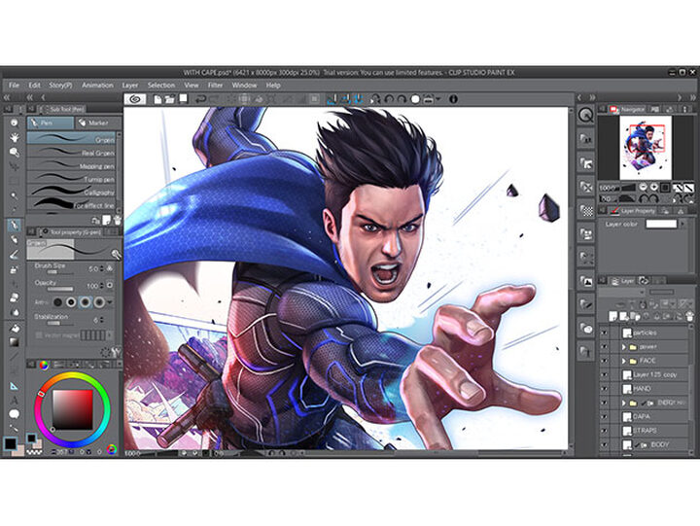Hide the power folder layer
This screenshot has width=700, height=526.
pyautogui.click(x=604, y=346)
